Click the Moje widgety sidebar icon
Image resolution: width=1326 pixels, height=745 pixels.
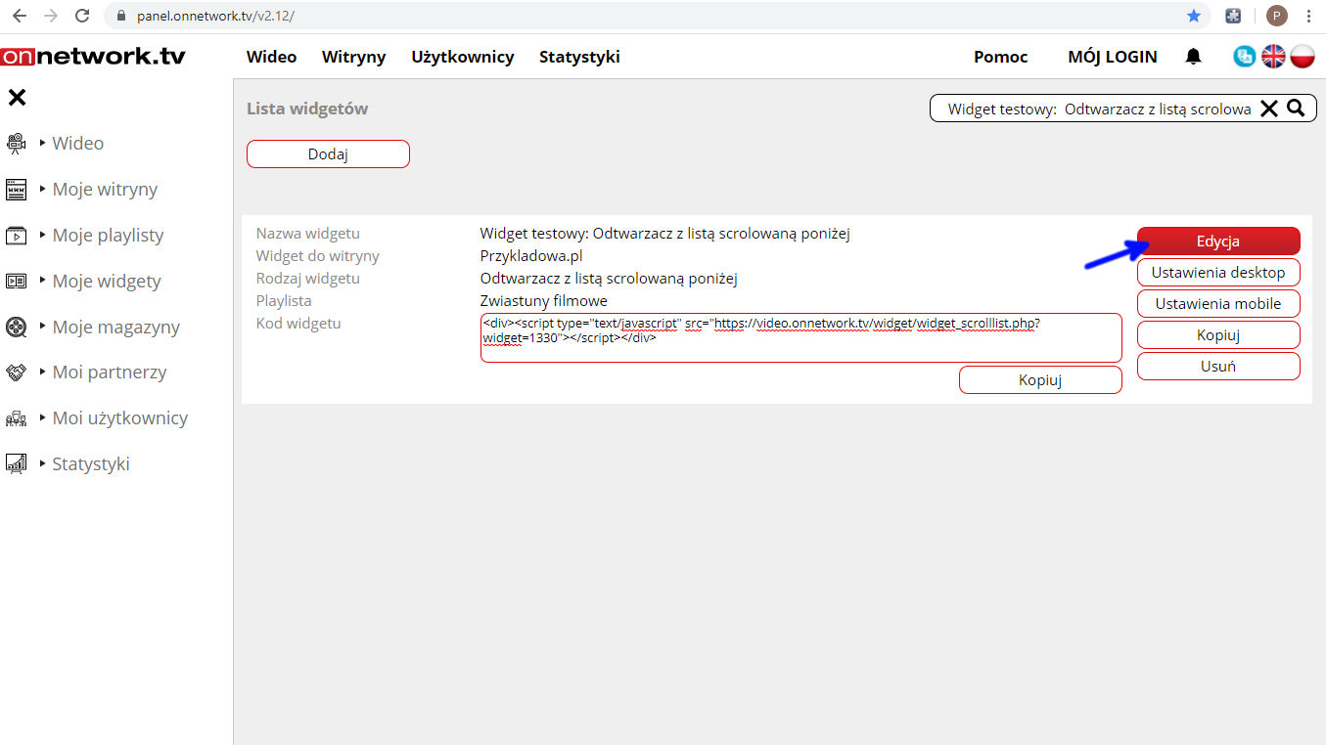(x=16, y=282)
